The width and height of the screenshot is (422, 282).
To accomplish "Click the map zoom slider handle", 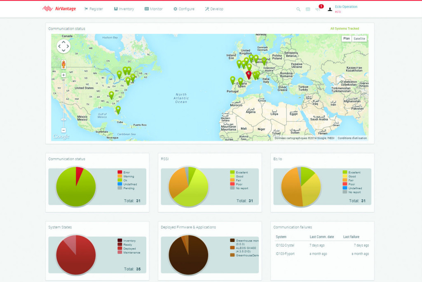I will click(63, 118).
